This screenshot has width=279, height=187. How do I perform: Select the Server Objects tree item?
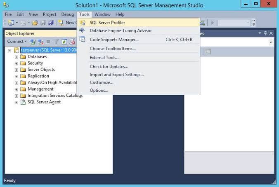point(41,70)
